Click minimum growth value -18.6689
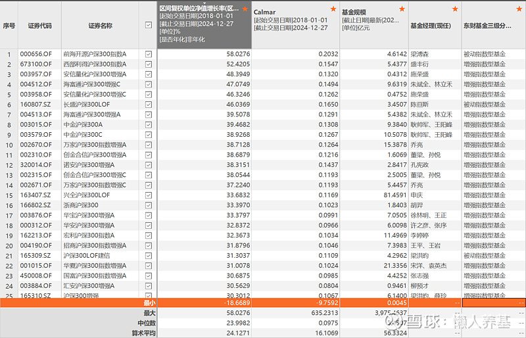The width and height of the screenshot is (526, 338). 237,302
